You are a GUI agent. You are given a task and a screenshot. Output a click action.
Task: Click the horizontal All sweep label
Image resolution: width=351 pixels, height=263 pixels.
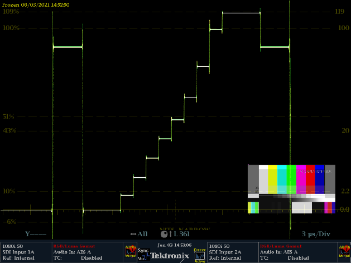pyautogui.click(x=139, y=234)
